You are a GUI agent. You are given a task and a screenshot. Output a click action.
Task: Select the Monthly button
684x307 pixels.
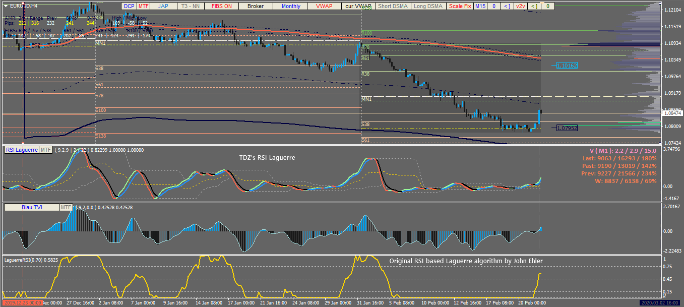tap(291, 6)
